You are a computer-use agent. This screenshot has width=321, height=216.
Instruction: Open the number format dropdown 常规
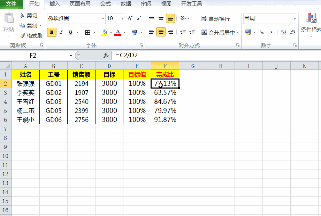(x=295, y=19)
